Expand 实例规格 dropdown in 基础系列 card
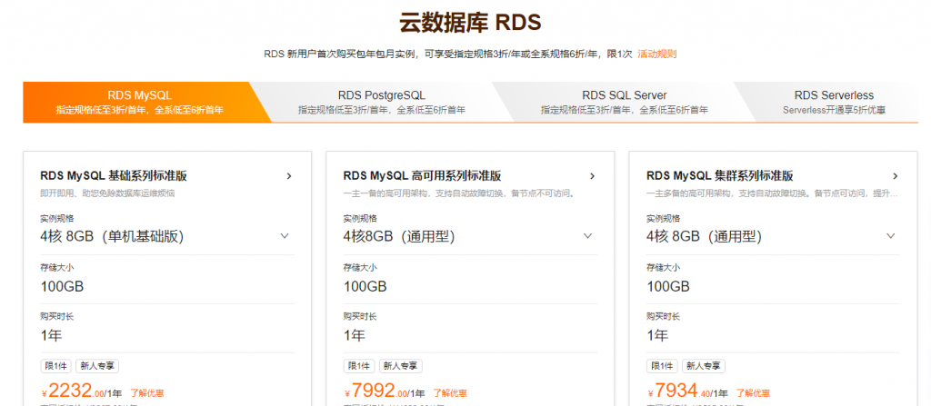This screenshot has width=931, height=406. [x=285, y=236]
